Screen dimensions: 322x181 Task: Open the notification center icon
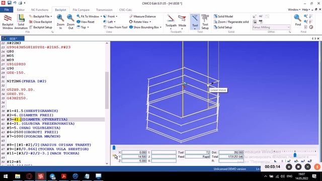coord(314,176)
